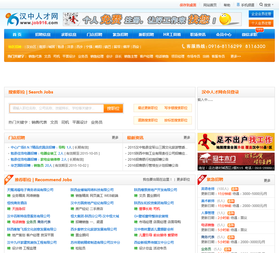Open the 微信求职 navigation tab
This screenshot has height=253, width=279.
point(249,35)
